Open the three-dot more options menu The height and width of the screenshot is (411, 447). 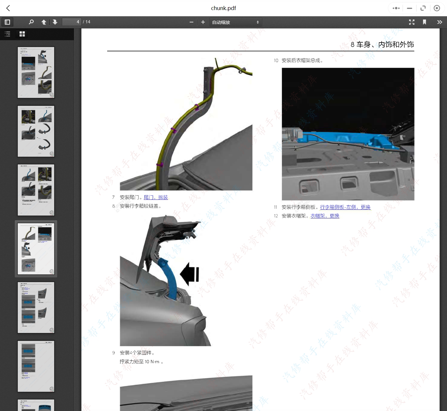tap(396, 8)
